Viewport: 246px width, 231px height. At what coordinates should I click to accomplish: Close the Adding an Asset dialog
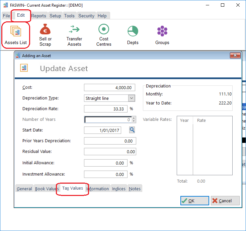pos(235,55)
